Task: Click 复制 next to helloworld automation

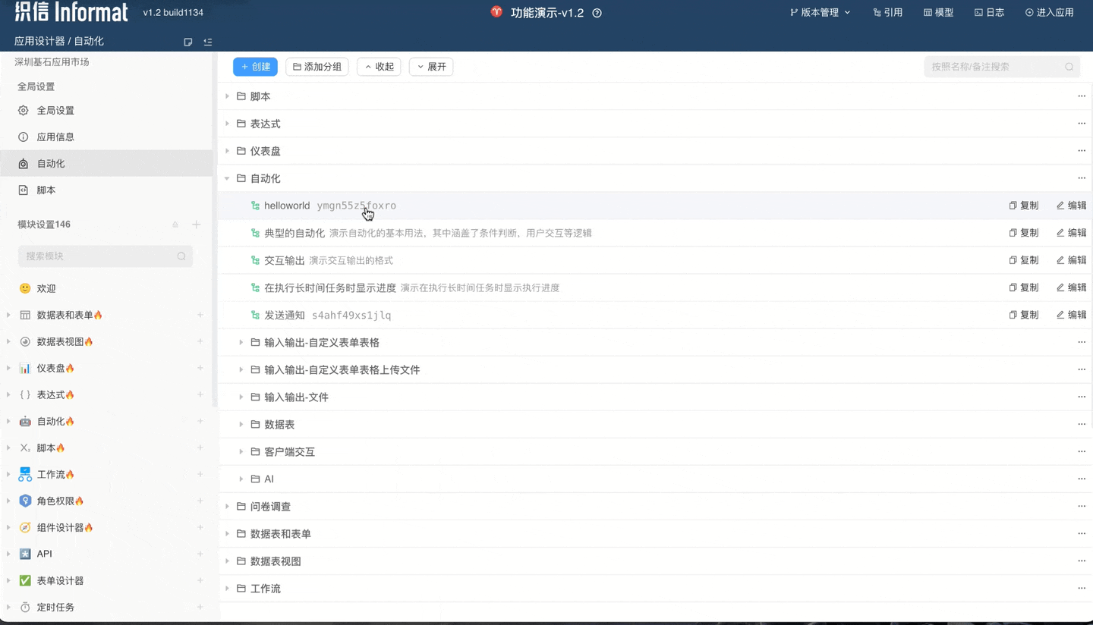Action: point(1024,205)
